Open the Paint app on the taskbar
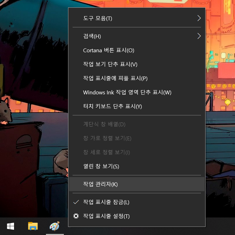Viewport: 235px width, 235px height. pyautogui.click(x=55, y=226)
